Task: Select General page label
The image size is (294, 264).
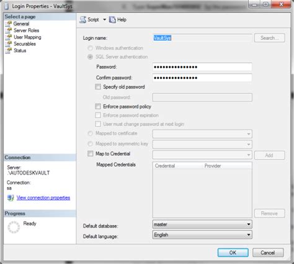Action: coord(21,24)
